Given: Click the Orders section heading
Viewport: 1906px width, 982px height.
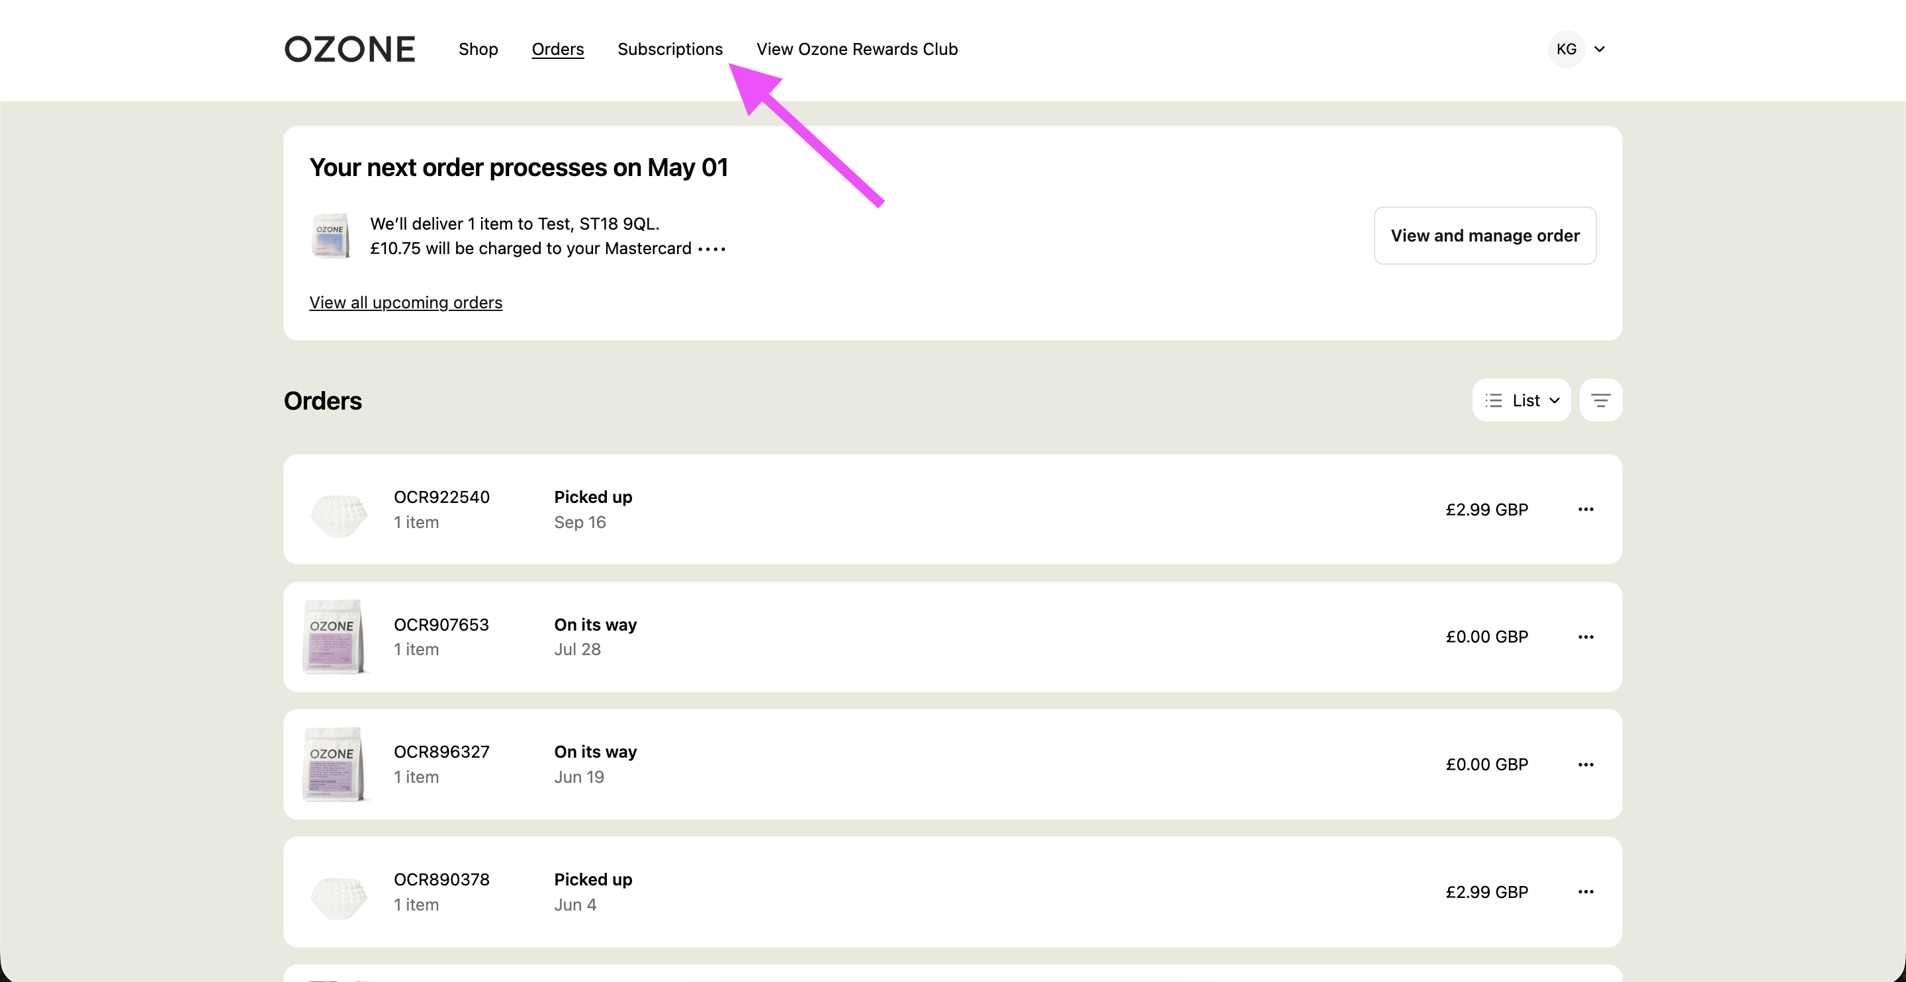Looking at the screenshot, I should (322, 401).
